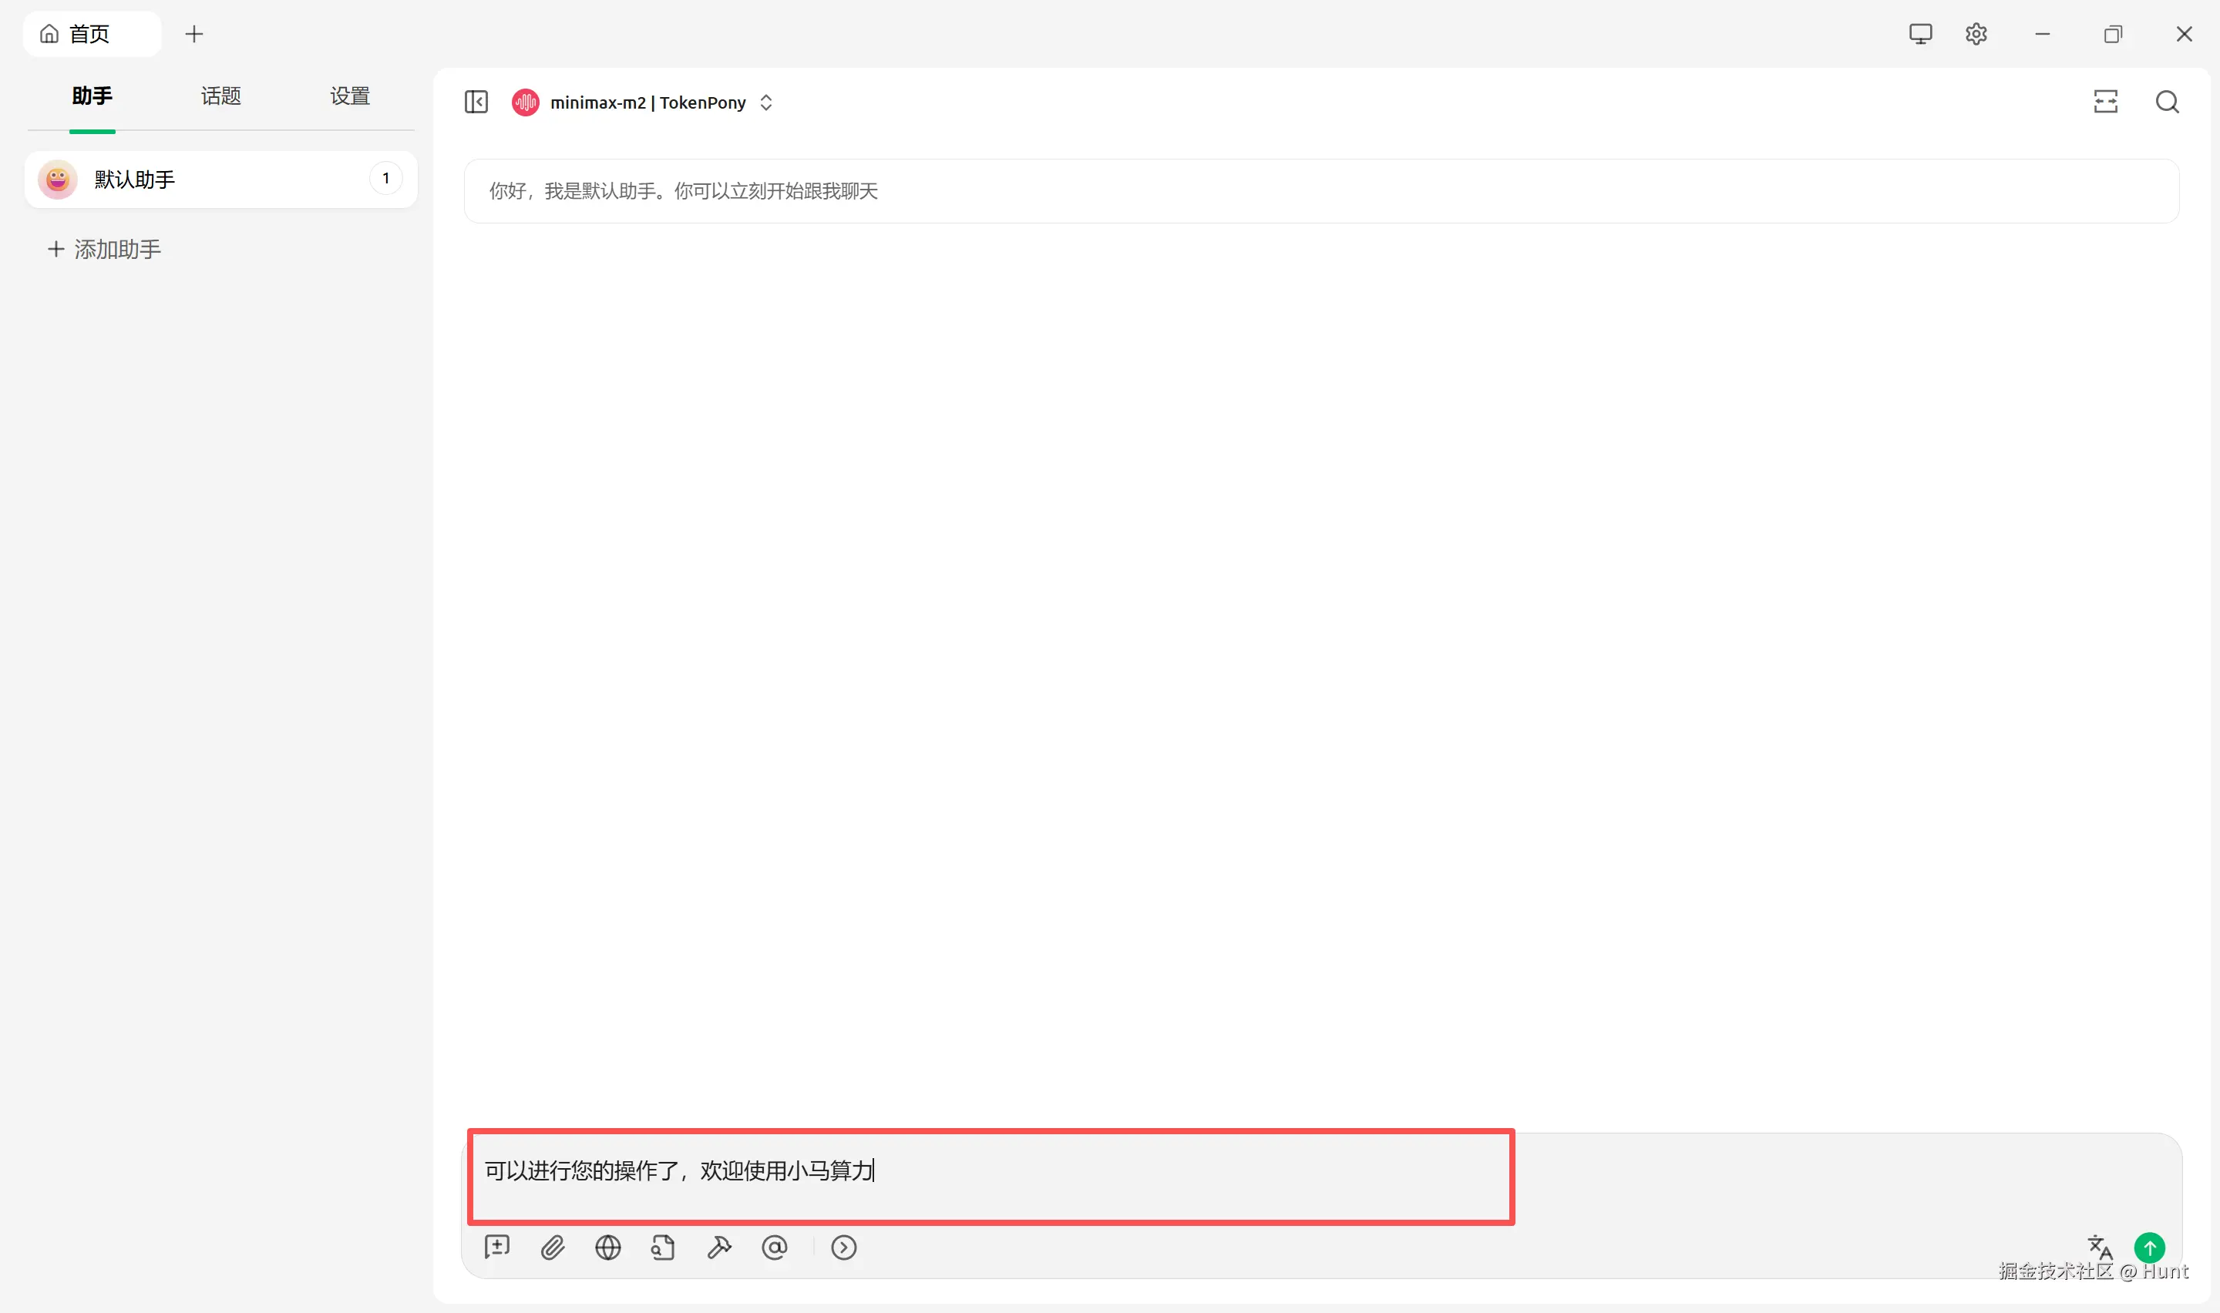Click the @ mention model icon
The image size is (2220, 1313).
(774, 1248)
